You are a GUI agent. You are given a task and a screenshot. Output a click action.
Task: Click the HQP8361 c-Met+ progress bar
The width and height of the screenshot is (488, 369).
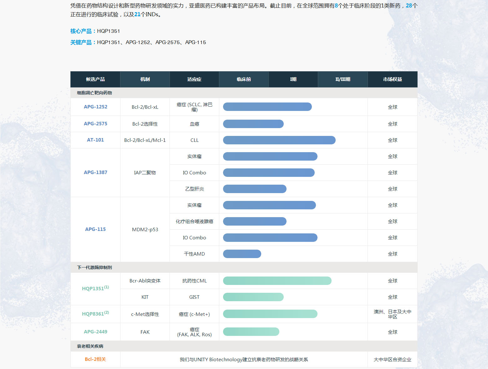tap(270, 314)
